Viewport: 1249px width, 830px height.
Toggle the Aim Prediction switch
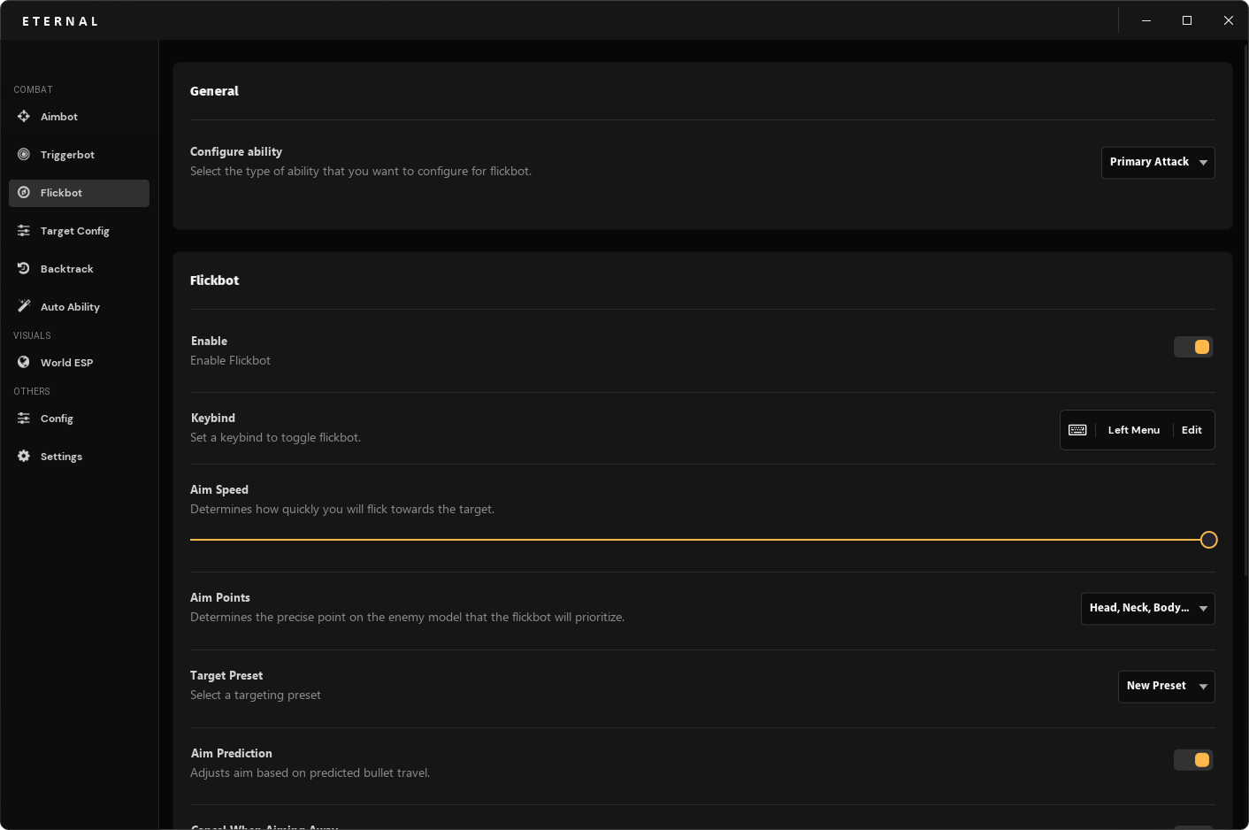point(1193,760)
